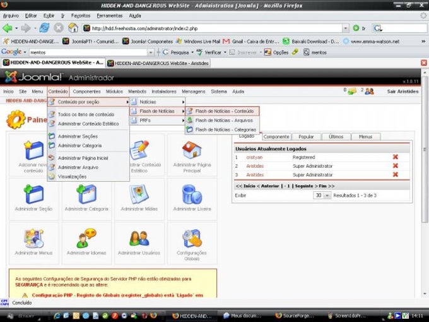The height and width of the screenshot is (322, 429).
Task: Expand back button history dropdown arrow
Action: coord(16,28)
